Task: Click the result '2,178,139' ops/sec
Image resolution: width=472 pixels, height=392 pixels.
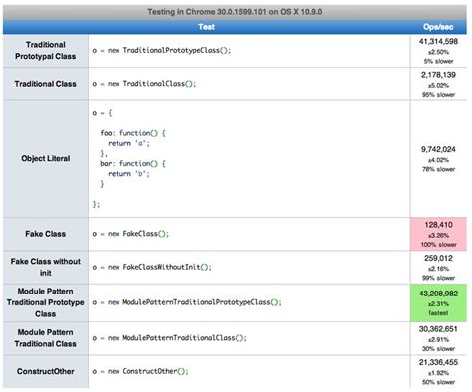Action: pyautogui.click(x=438, y=75)
